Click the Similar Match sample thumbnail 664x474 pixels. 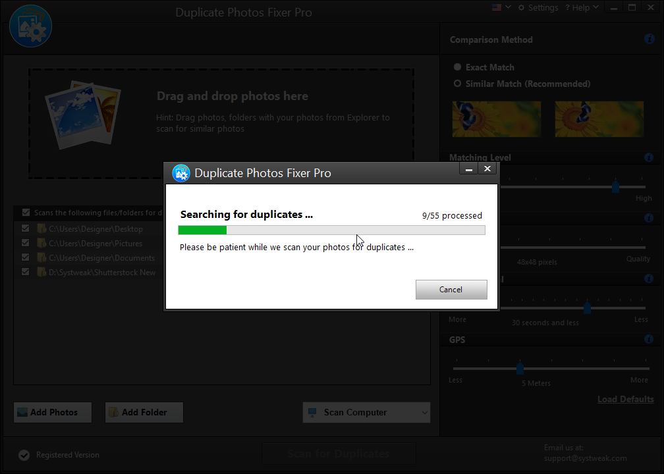tap(599, 119)
